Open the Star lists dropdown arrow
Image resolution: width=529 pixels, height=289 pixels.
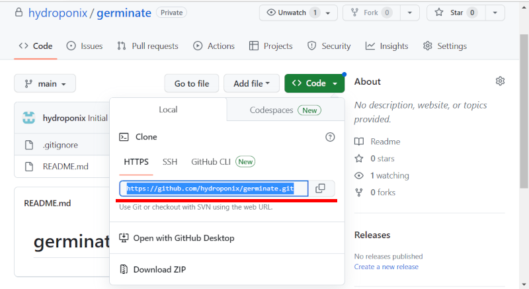coord(495,13)
